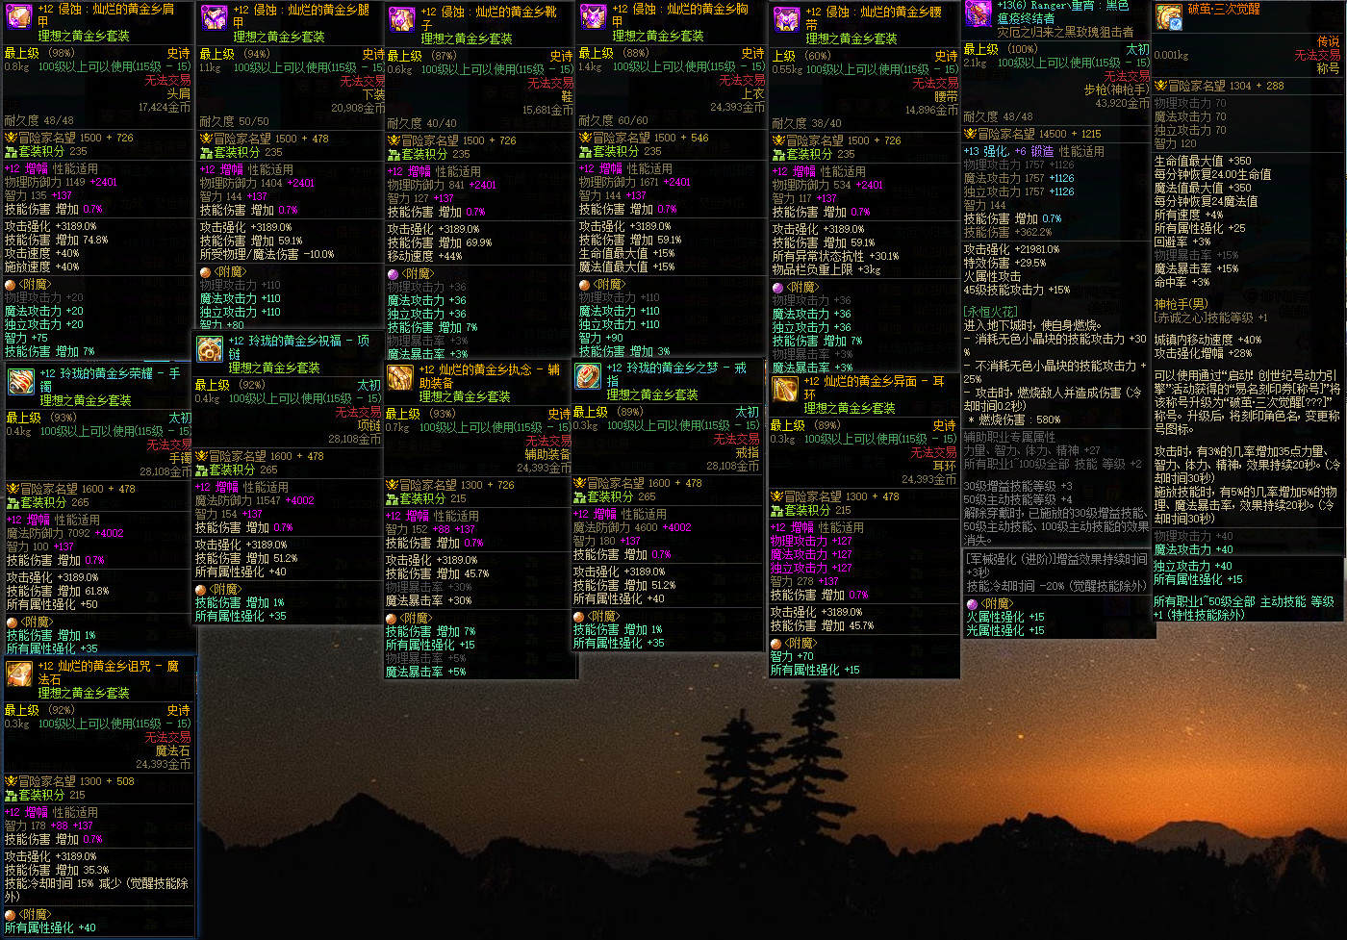Click the 黄金乡之梦 戒指 ring icon
This screenshot has width=1347, height=940.
point(588,375)
